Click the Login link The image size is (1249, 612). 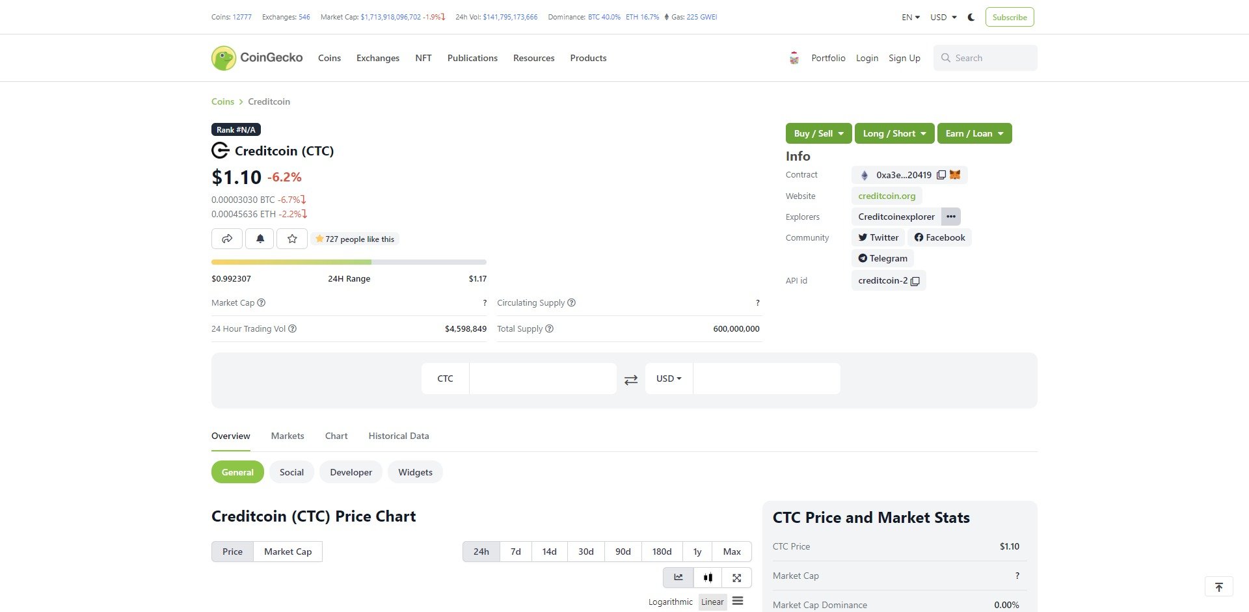pos(867,58)
